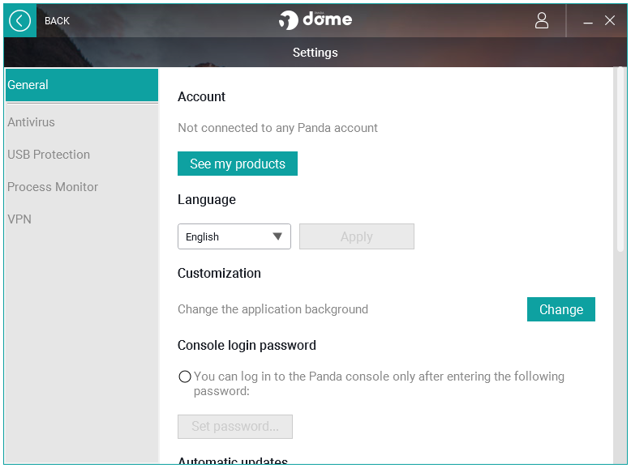Close the Panda Dome window
This screenshot has width=631, height=468.
click(610, 20)
